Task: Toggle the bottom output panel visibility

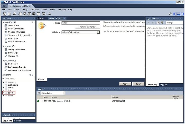Action: point(179,14)
